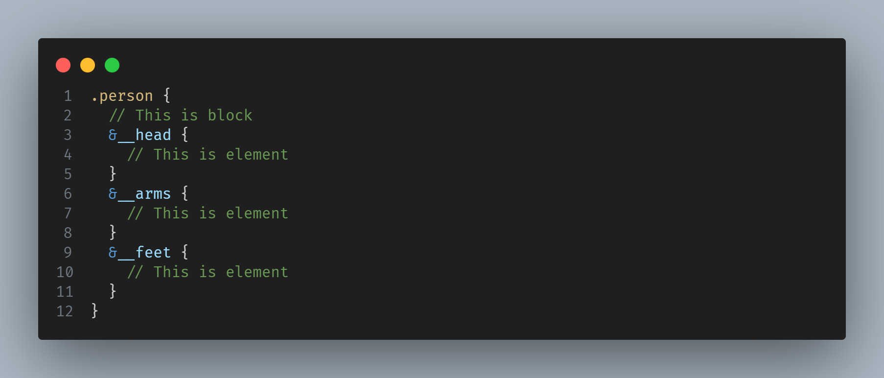Select line number 3 in gutter

[x=68, y=135]
